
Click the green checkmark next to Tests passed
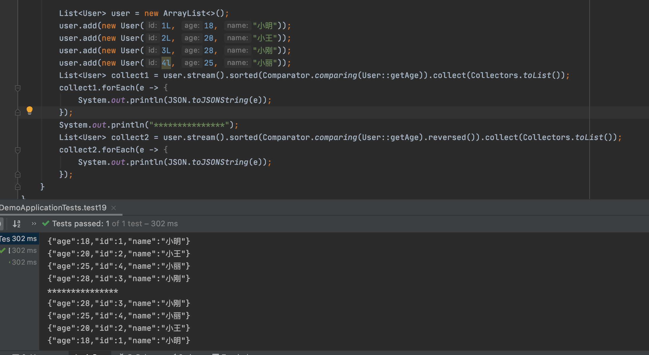pyautogui.click(x=46, y=224)
